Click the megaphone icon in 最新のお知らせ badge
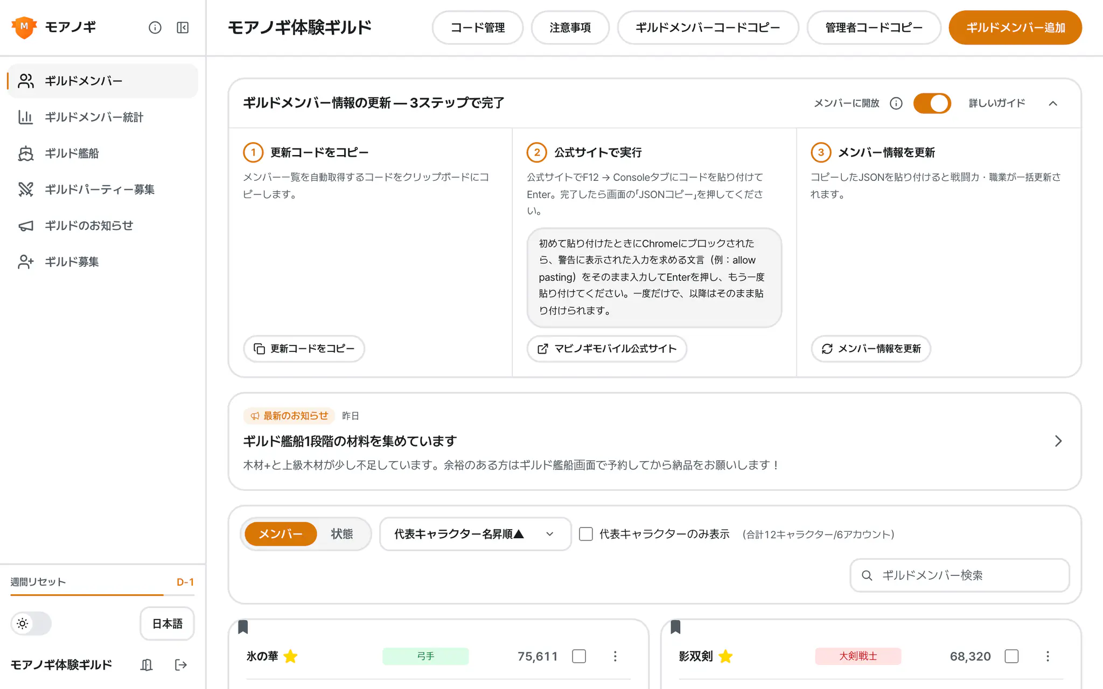 [x=255, y=416]
